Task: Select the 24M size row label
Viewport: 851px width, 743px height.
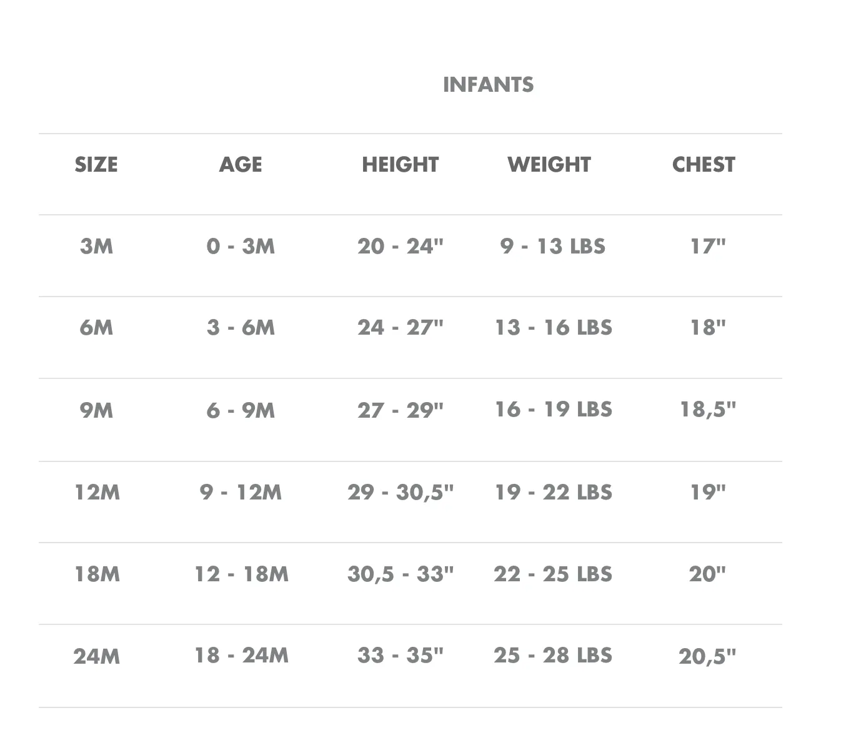Action: coord(97,656)
